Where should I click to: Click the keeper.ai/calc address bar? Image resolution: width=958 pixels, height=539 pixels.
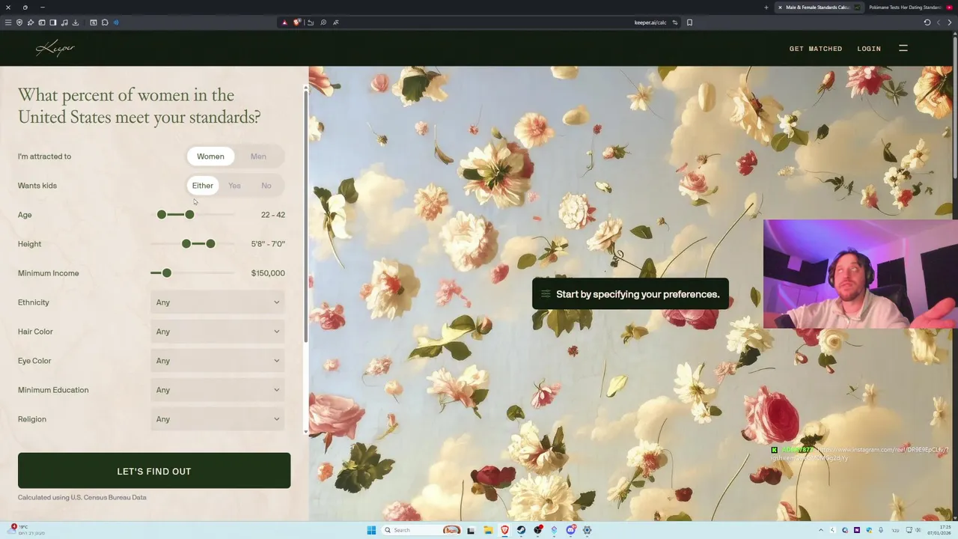click(x=479, y=22)
